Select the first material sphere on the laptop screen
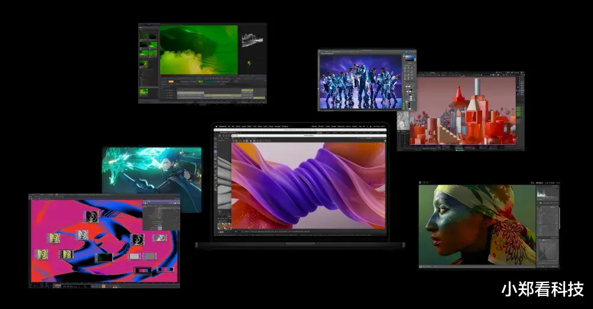Screen dimensions: 593x309 point(221,226)
